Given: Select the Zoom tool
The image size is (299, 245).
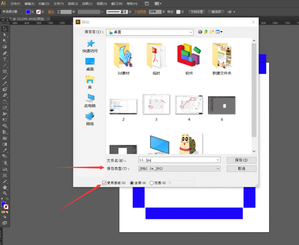Looking at the screenshot, I should 5,193.
